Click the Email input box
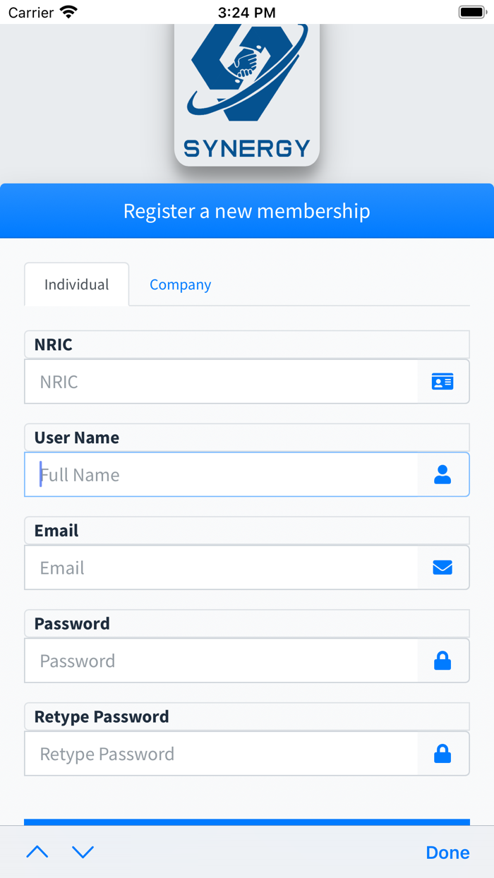 pyautogui.click(x=212, y=567)
